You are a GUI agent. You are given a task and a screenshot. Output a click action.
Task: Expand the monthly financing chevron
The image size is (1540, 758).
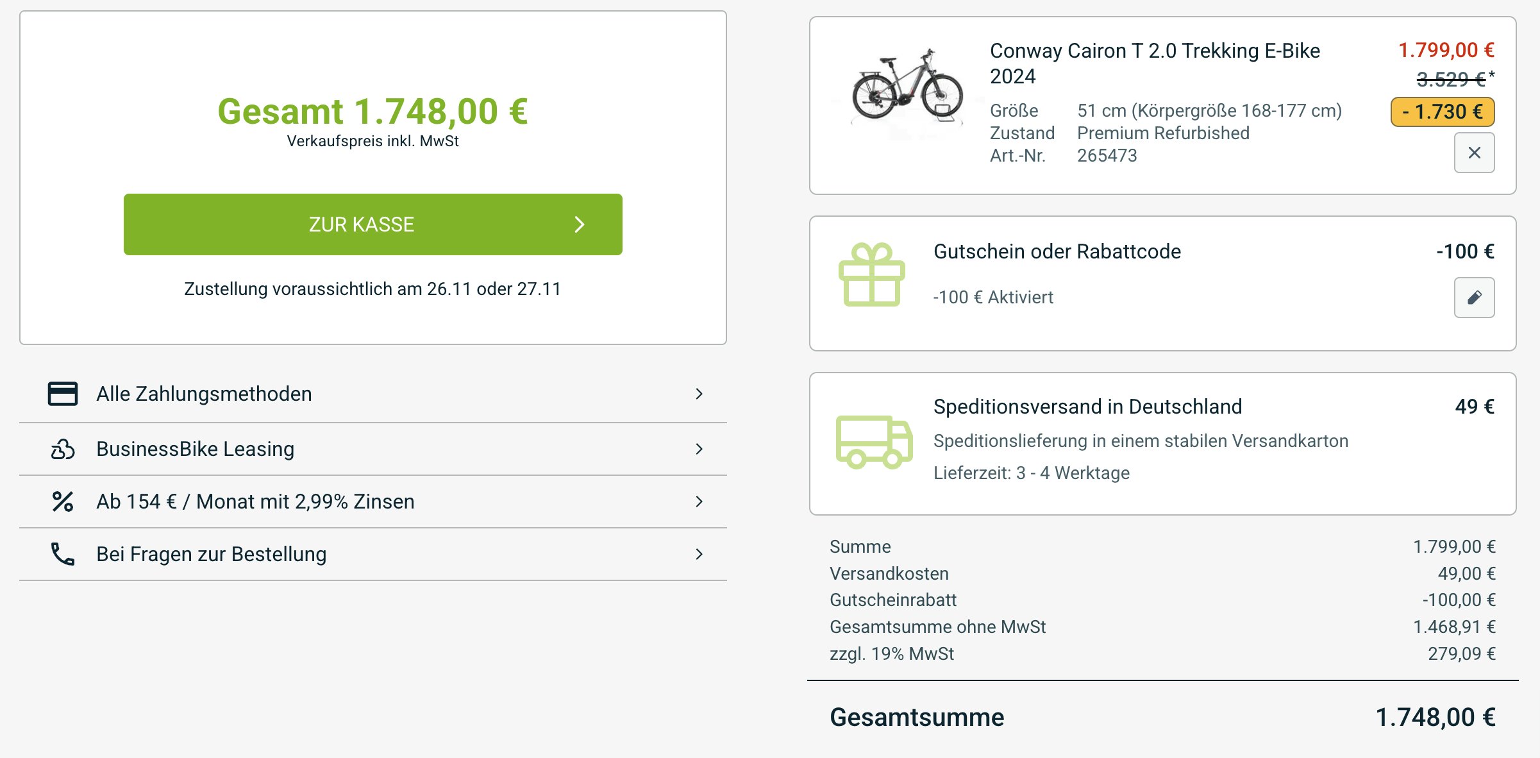click(x=699, y=501)
